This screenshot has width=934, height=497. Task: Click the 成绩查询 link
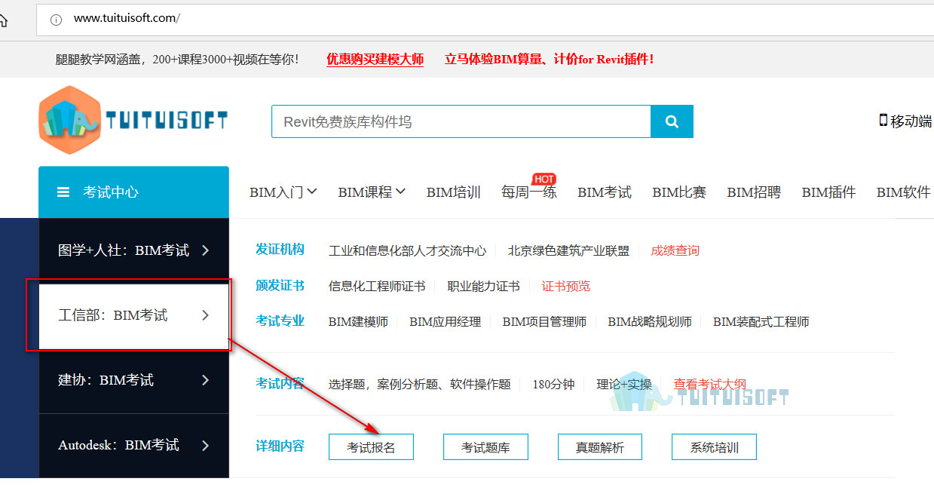675,250
